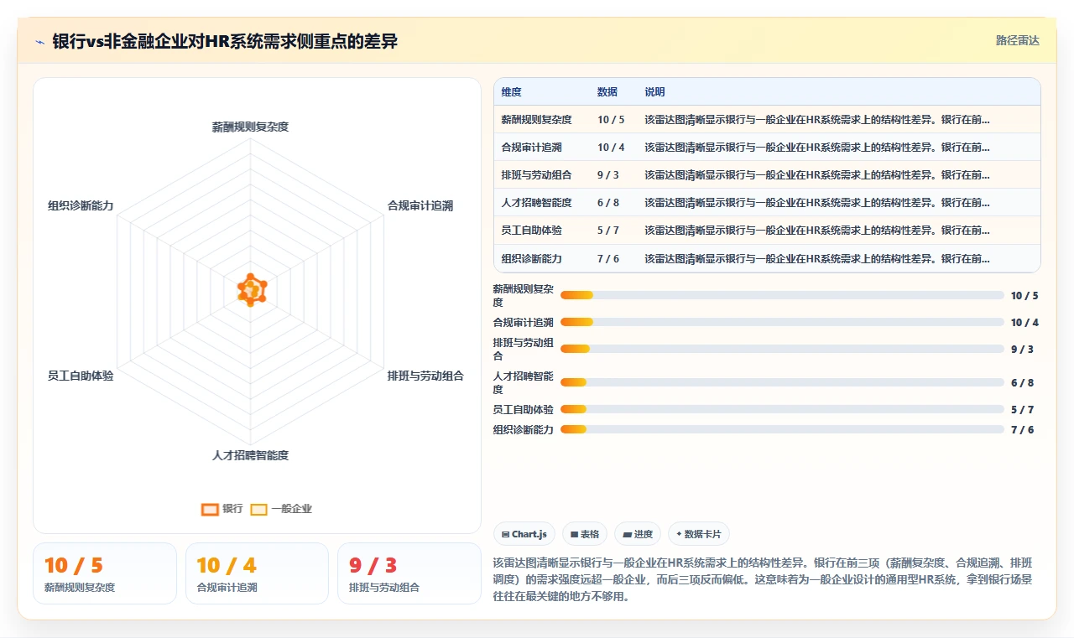Click the 5 / 7 value beside progress bar

coord(1022,409)
